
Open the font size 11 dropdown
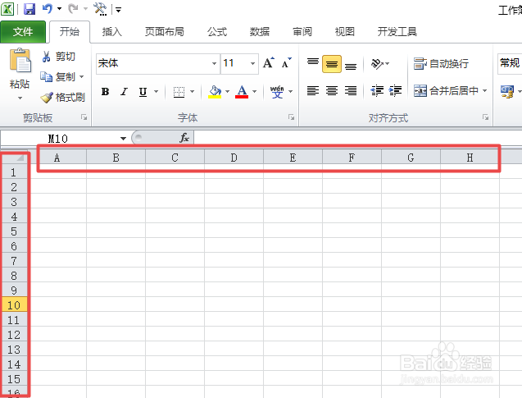[x=252, y=63]
